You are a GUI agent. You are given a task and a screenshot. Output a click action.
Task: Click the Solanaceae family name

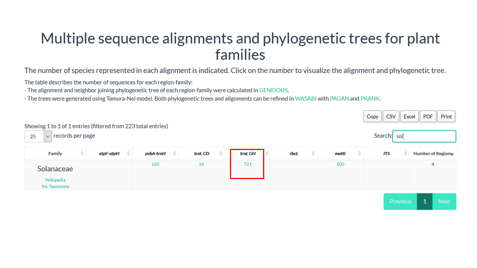point(55,169)
